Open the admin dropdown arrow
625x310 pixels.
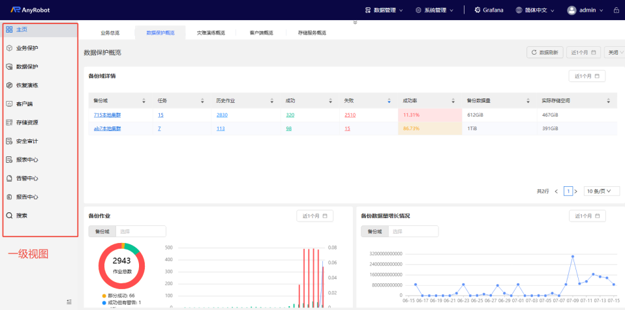point(601,10)
